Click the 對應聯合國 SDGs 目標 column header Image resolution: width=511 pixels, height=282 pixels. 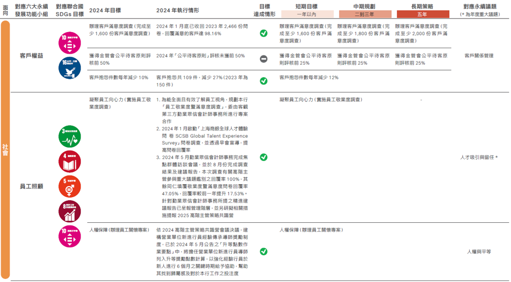70,10
